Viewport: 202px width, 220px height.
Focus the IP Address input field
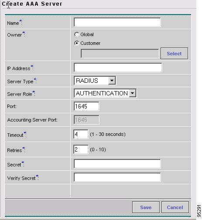[x=118, y=68]
